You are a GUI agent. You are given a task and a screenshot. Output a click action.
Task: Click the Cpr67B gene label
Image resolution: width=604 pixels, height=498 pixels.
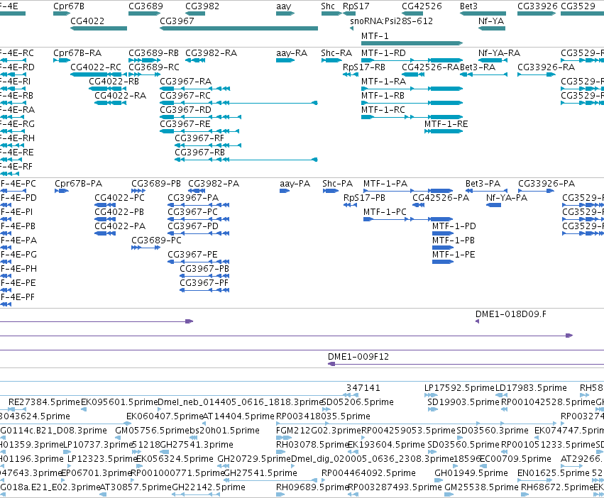click(69, 6)
